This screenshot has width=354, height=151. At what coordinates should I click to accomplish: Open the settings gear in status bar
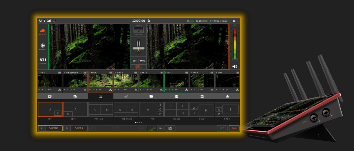pyautogui.click(x=234, y=21)
